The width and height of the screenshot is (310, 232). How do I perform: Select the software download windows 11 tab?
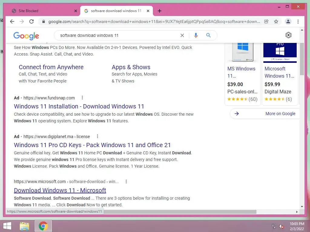pos(116,11)
